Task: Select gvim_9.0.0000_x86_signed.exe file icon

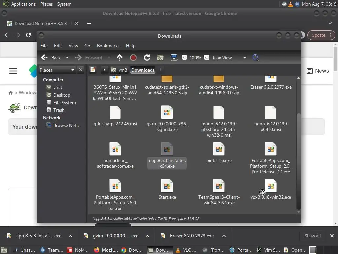Action: pyautogui.click(x=167, y=112)
